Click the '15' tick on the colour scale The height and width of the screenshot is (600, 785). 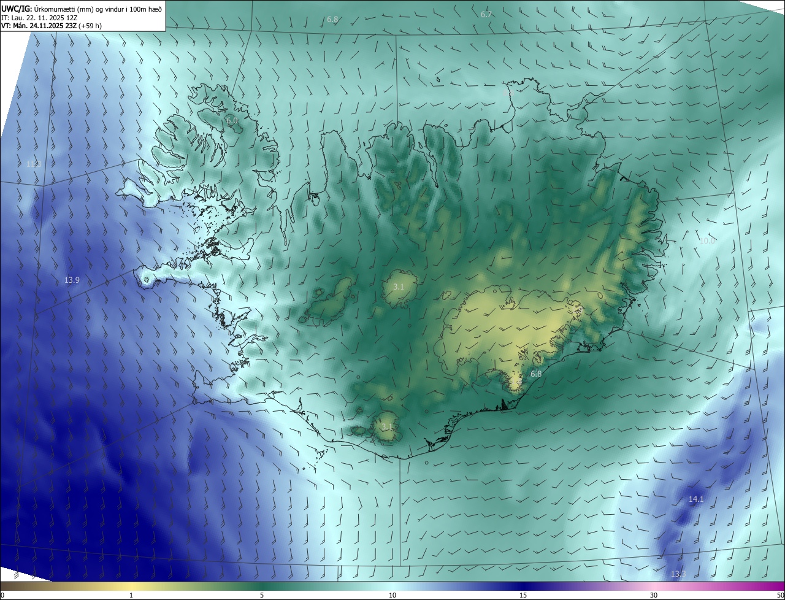(x=523, y=595)
